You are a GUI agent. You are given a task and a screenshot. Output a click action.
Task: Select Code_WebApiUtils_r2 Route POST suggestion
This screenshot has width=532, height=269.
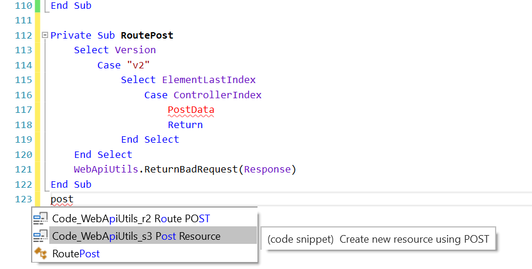[x=131, y=219]
